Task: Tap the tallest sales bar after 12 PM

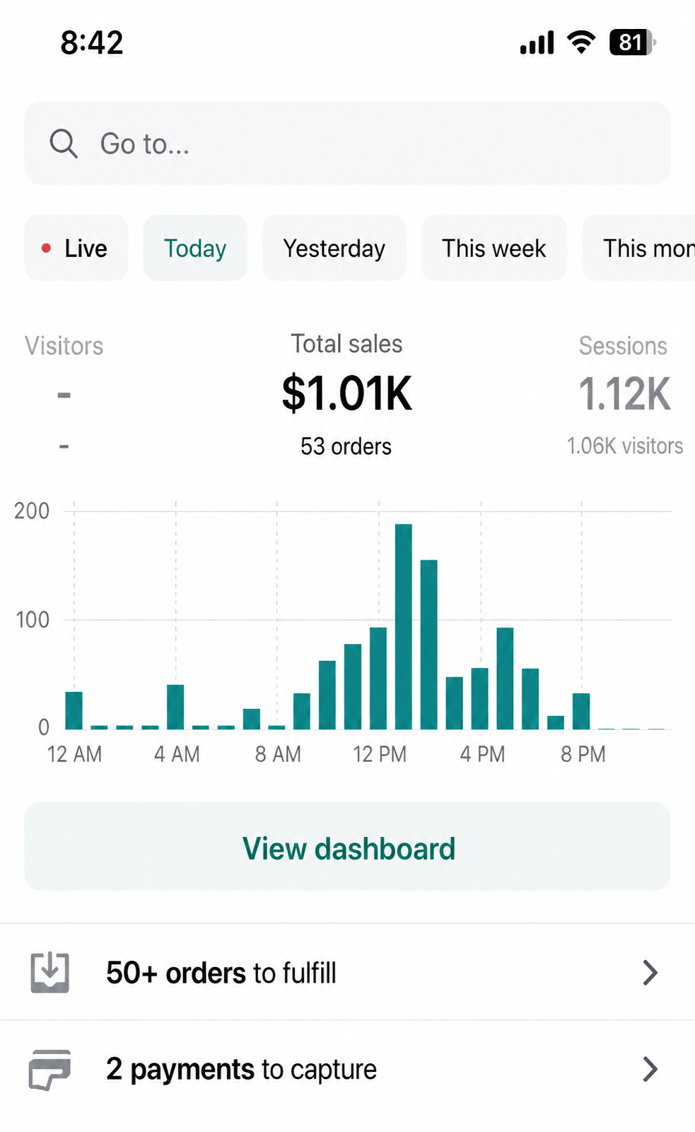Action: (x=404, y=627)
